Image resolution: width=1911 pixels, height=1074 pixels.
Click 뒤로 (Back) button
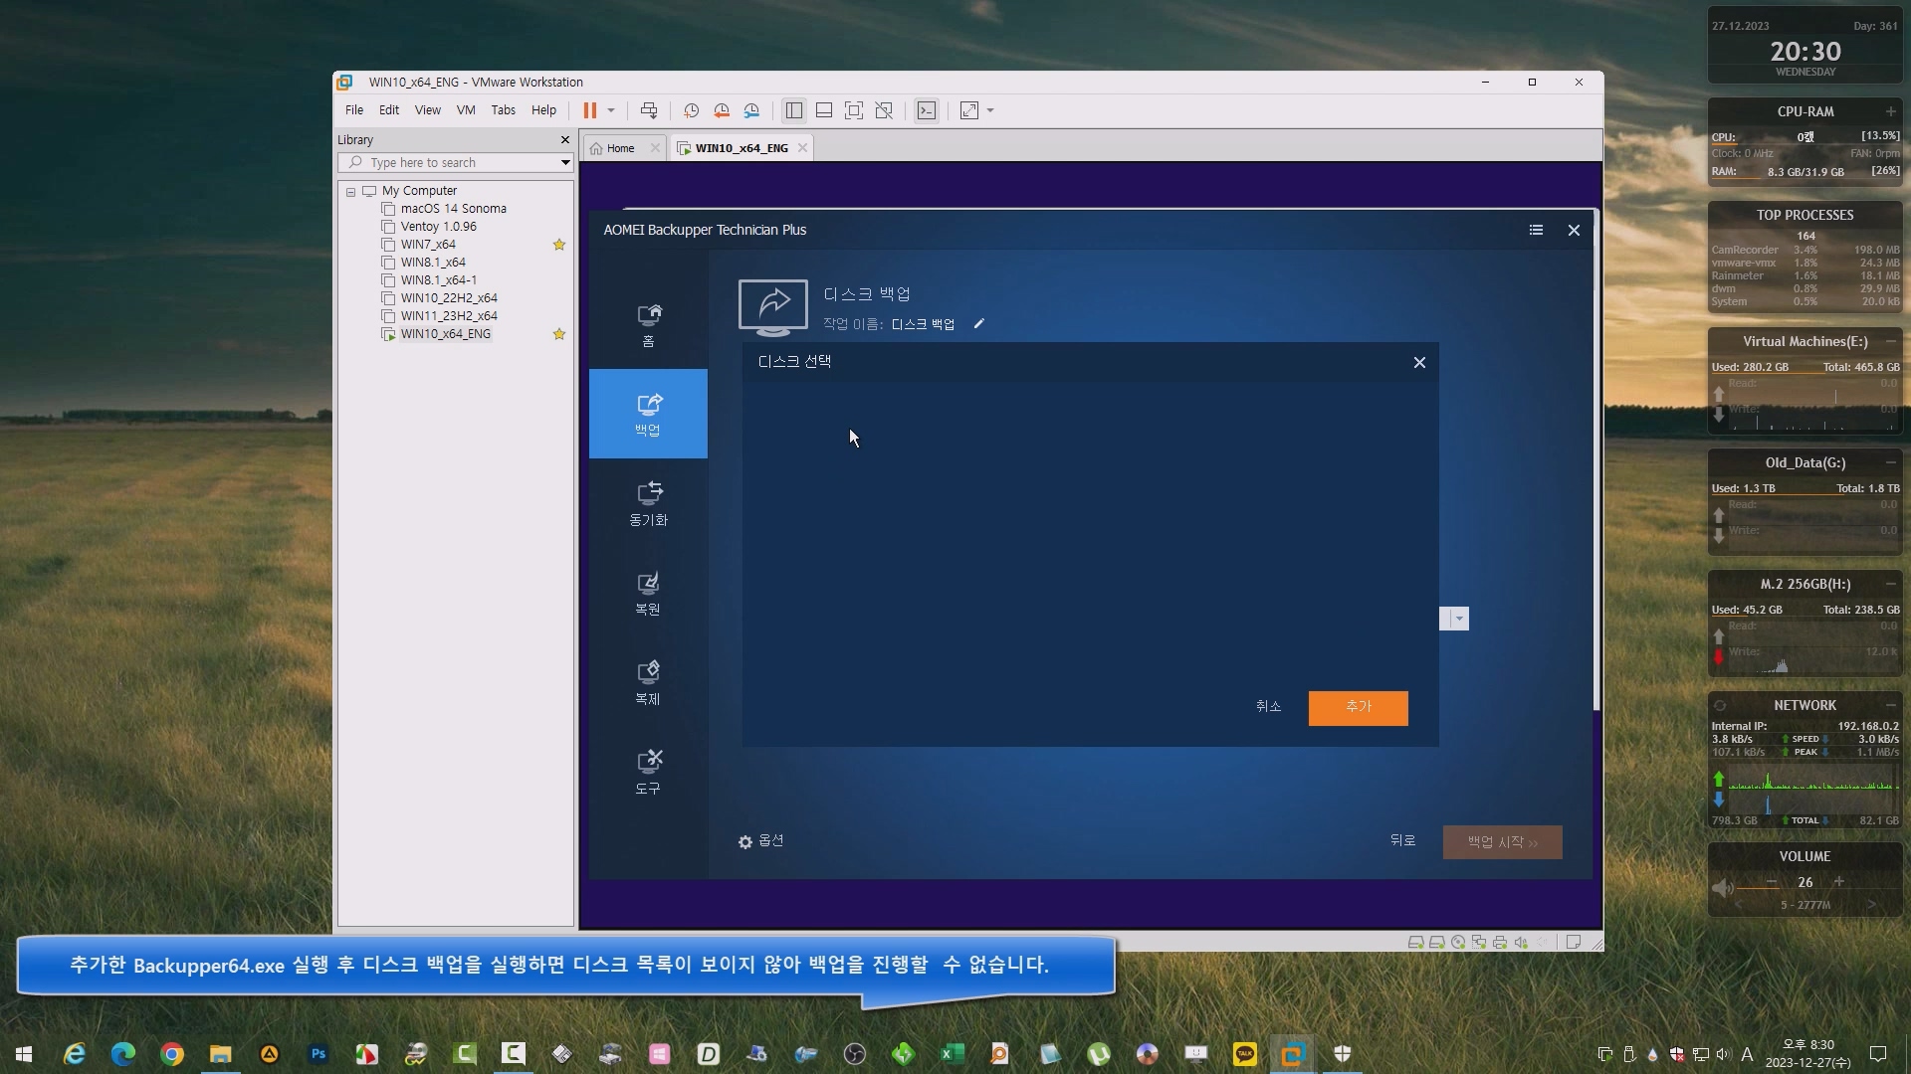(1402, 841)
